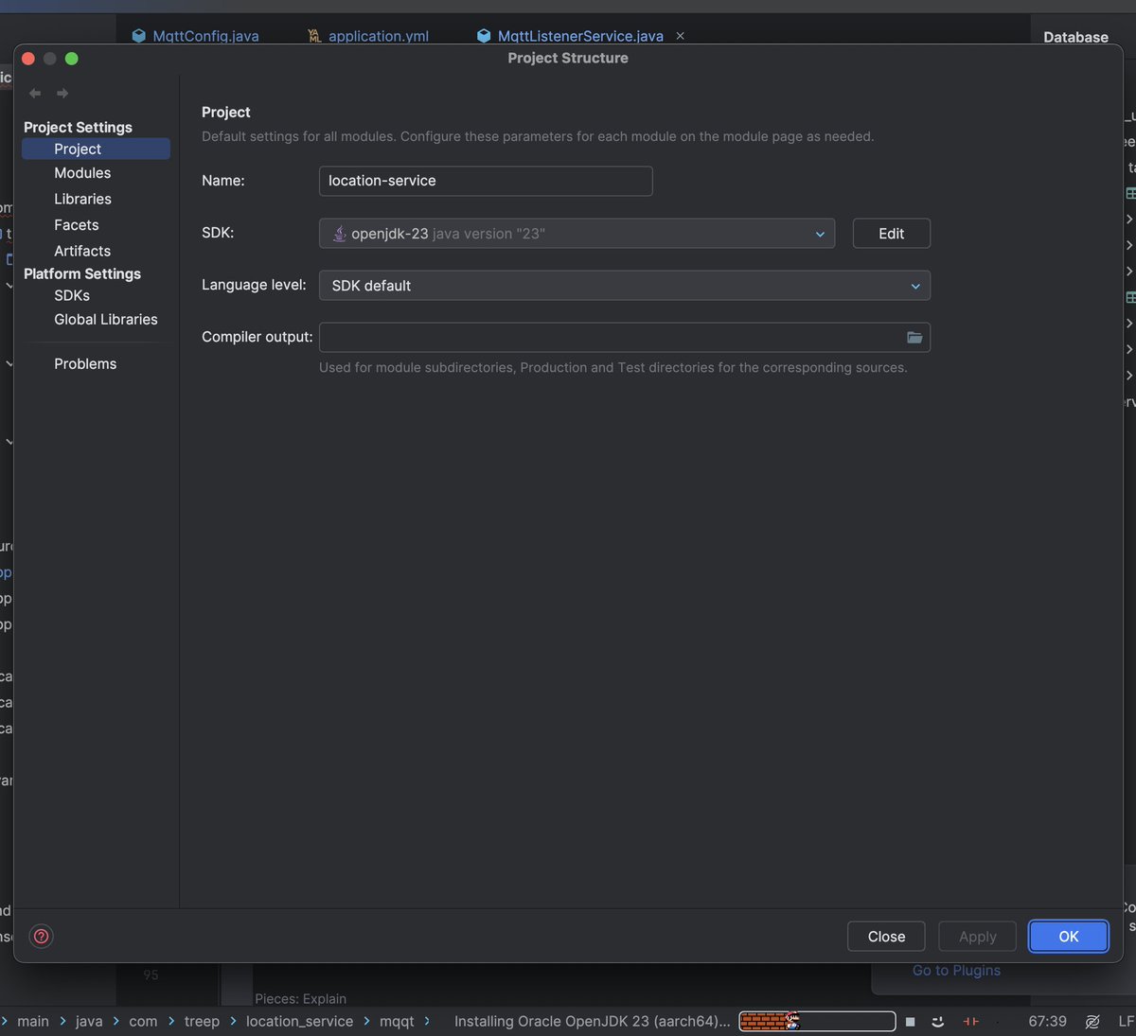Click the mute breakpoints icon in the status bar
This screenshot has width=1136, height=1036.
pos(969,1022)
